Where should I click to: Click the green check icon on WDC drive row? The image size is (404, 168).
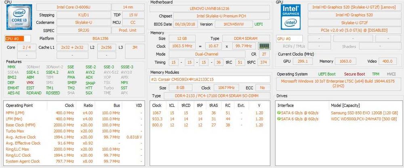tap(279, 119)
